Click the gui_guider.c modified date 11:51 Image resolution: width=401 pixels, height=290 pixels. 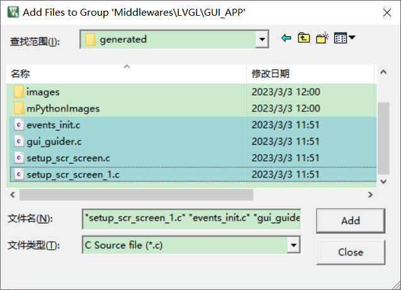tap(285, 142)
